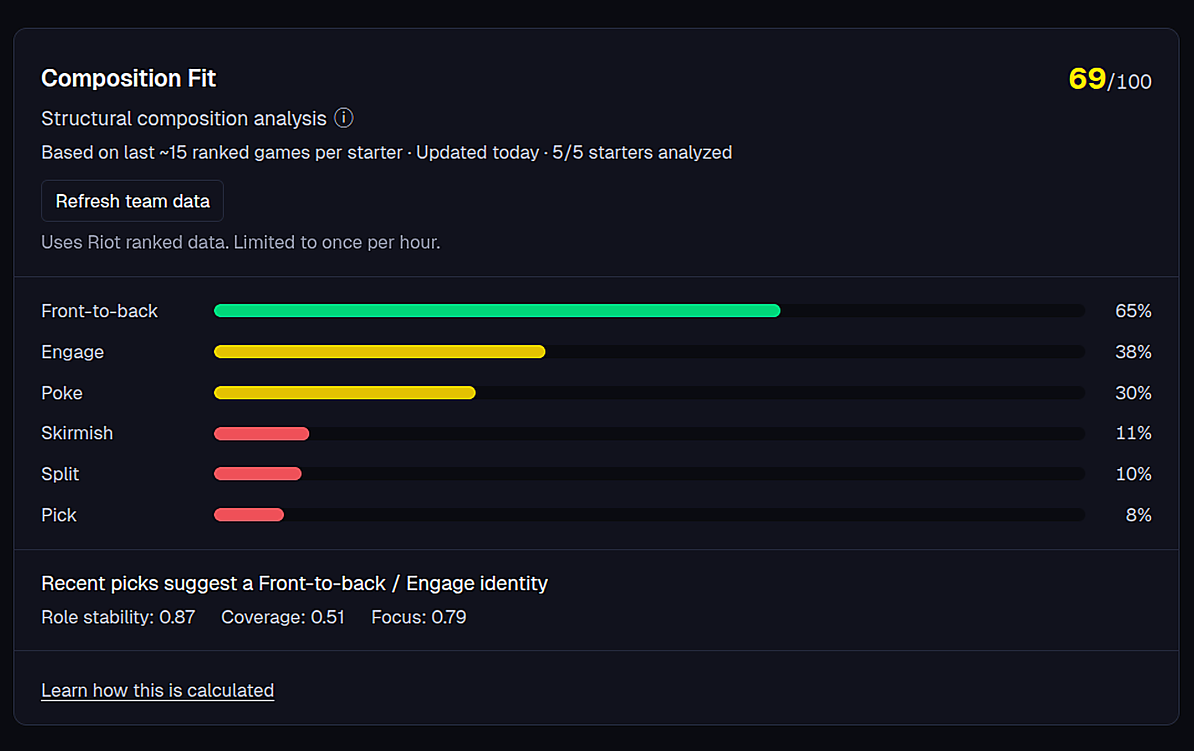Click the Pick progress bar
This screenshot has height=751, width=1194.
click(x=248, y=515)
